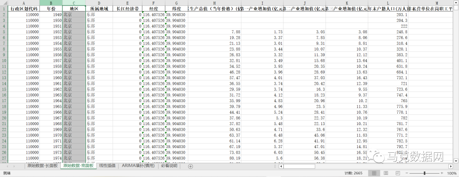Viewport: 459px width, 177px height.
Task: Switch to Page Break Preview view
Action: [x=397, y=173]
